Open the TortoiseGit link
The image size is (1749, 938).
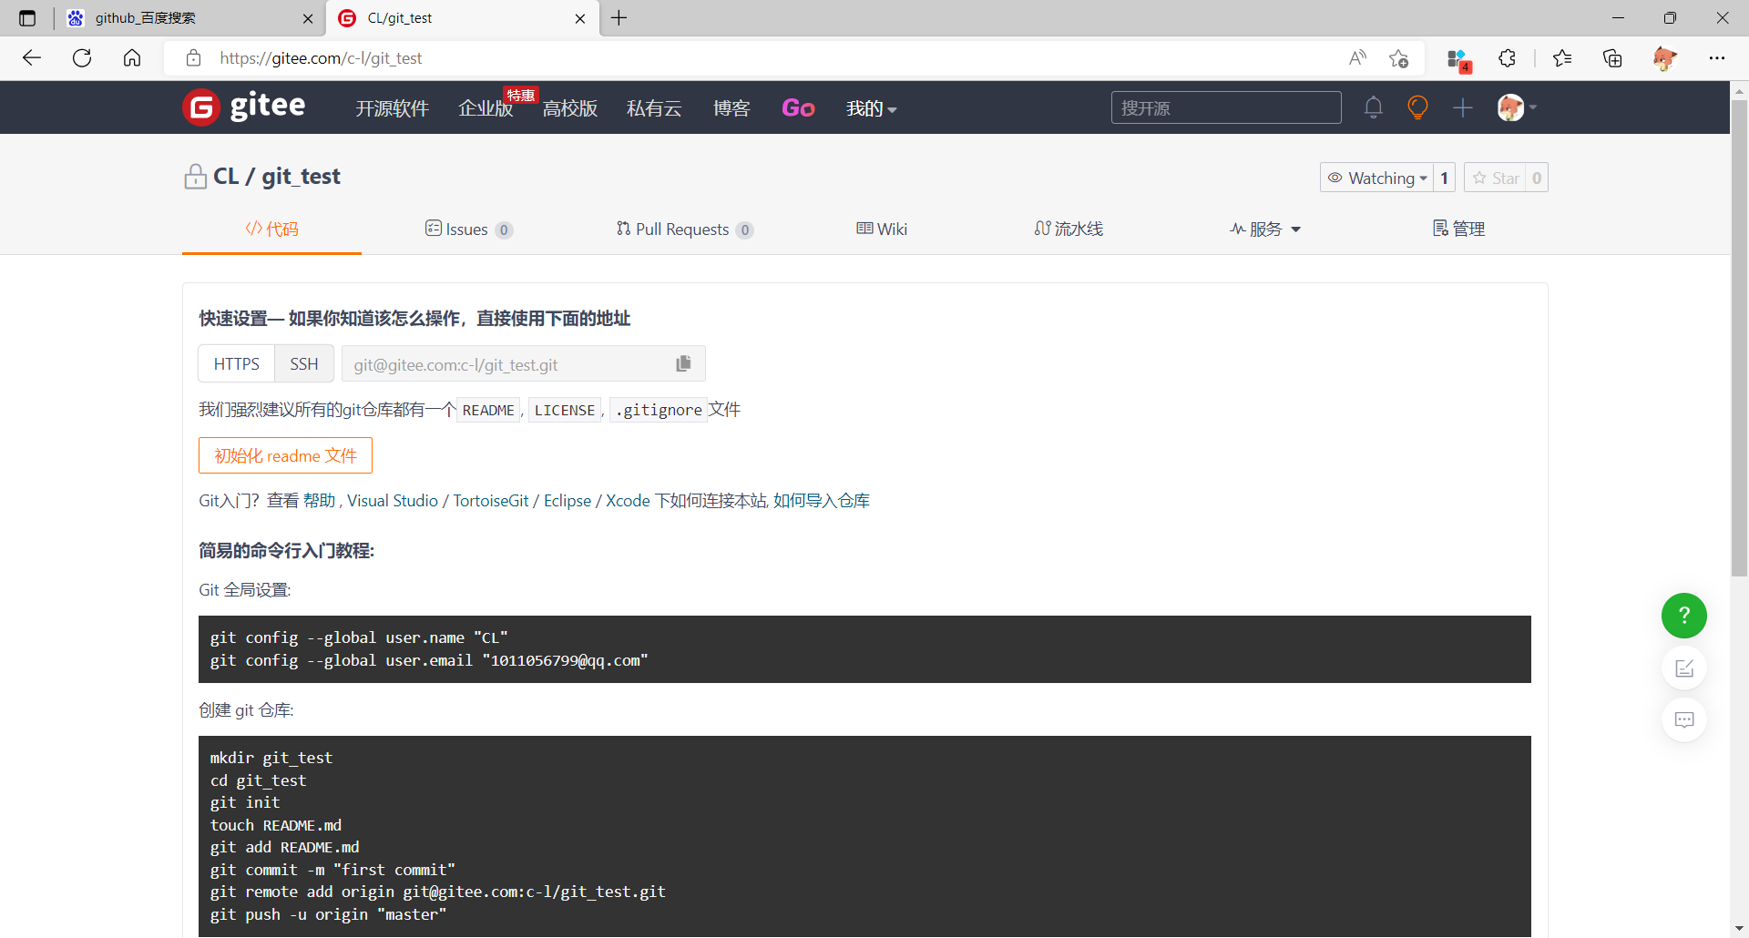(491, 501)
